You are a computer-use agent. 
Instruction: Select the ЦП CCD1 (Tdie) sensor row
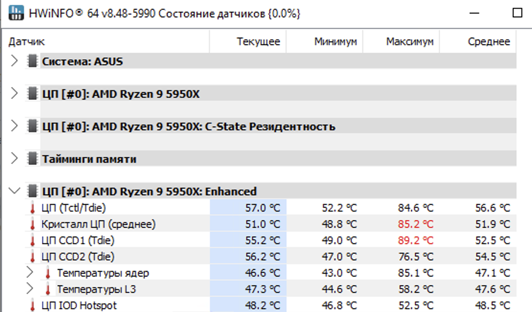tap(271, 240)
